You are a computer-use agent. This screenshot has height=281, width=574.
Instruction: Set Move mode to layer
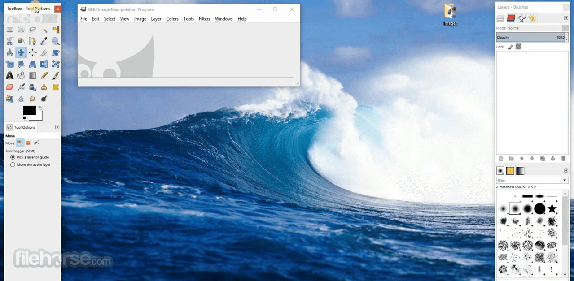coord(20,143)
